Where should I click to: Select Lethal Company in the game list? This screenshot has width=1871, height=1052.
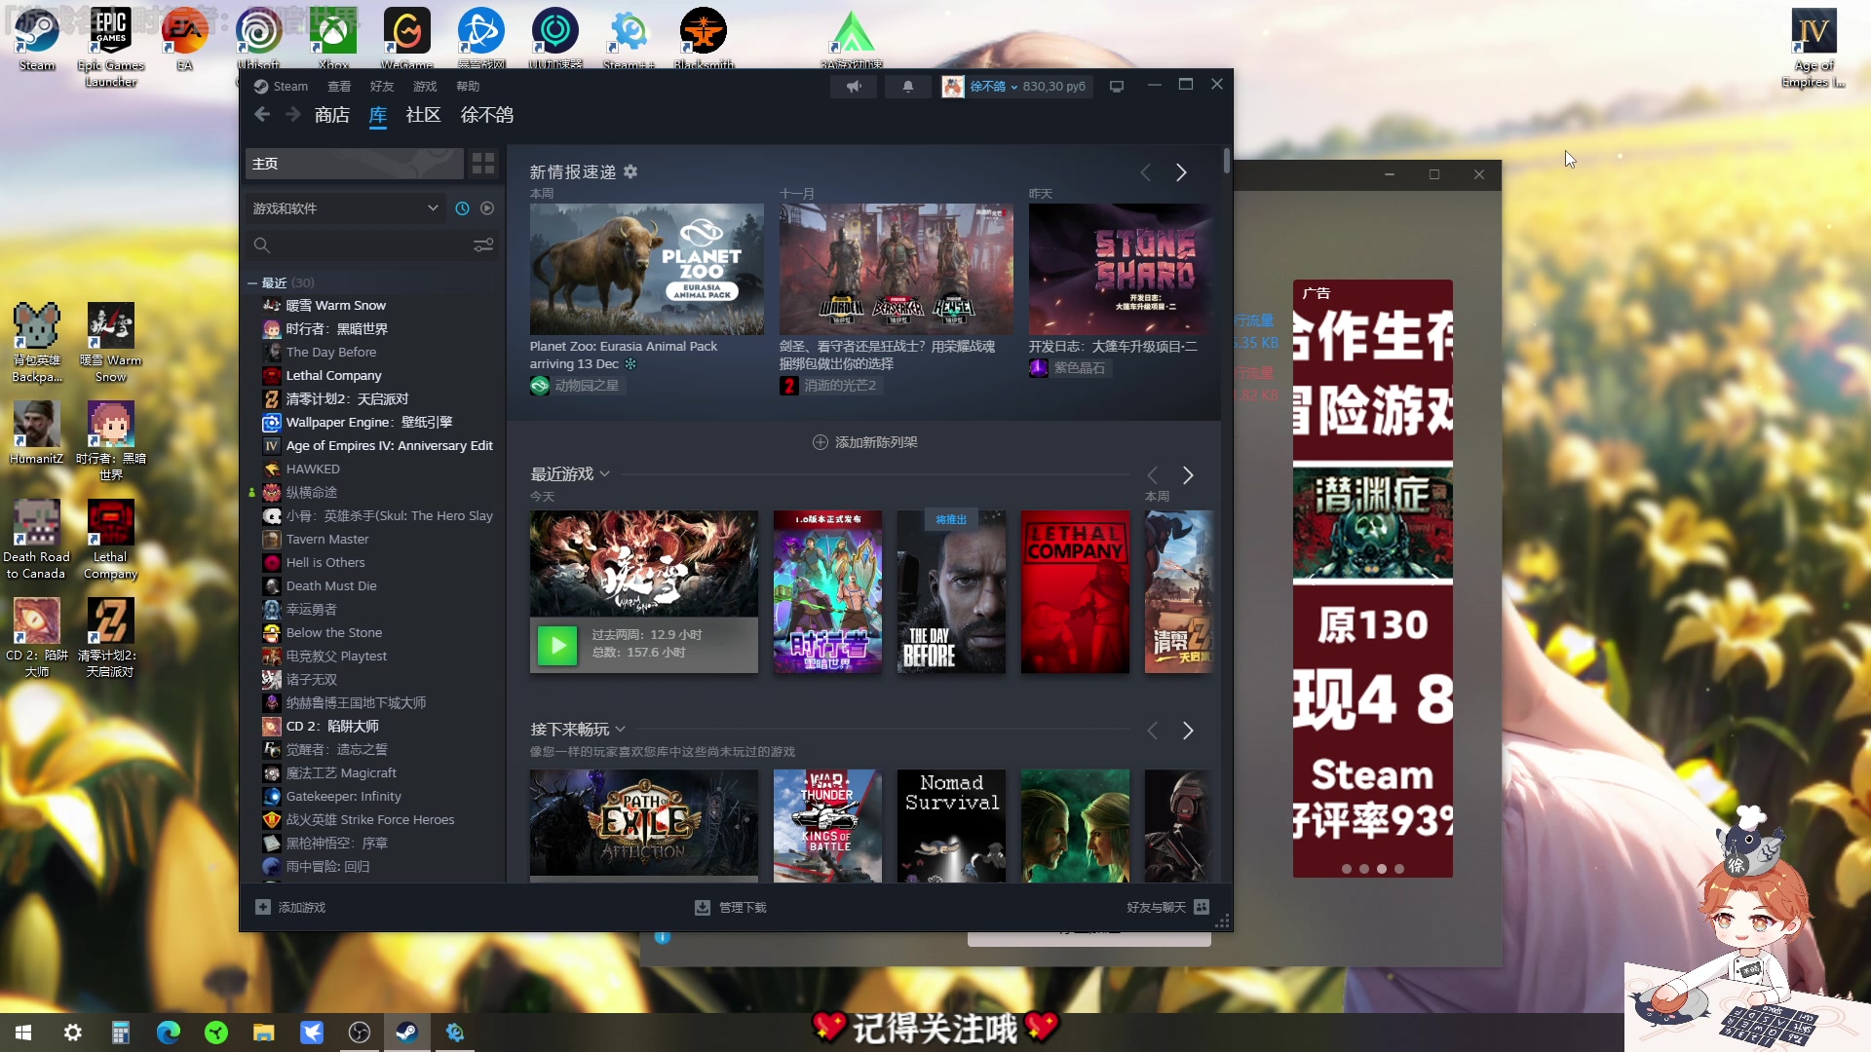pyautogui.click(x=333, y=375)
